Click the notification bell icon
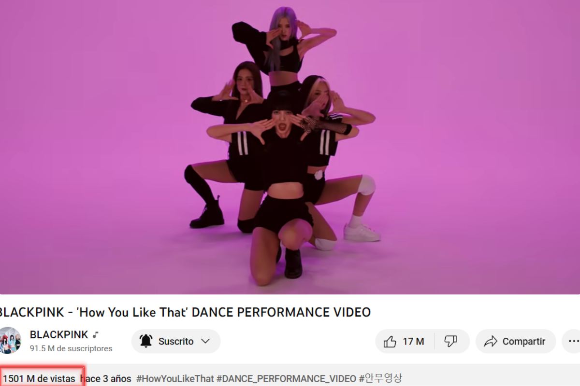This screenshot has width=580, height=386. click(146, 341)
